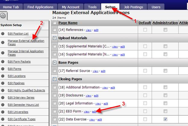Click the bullet icon next to Edit Pipelines
188x126 pixels.
tap(3, 83)
